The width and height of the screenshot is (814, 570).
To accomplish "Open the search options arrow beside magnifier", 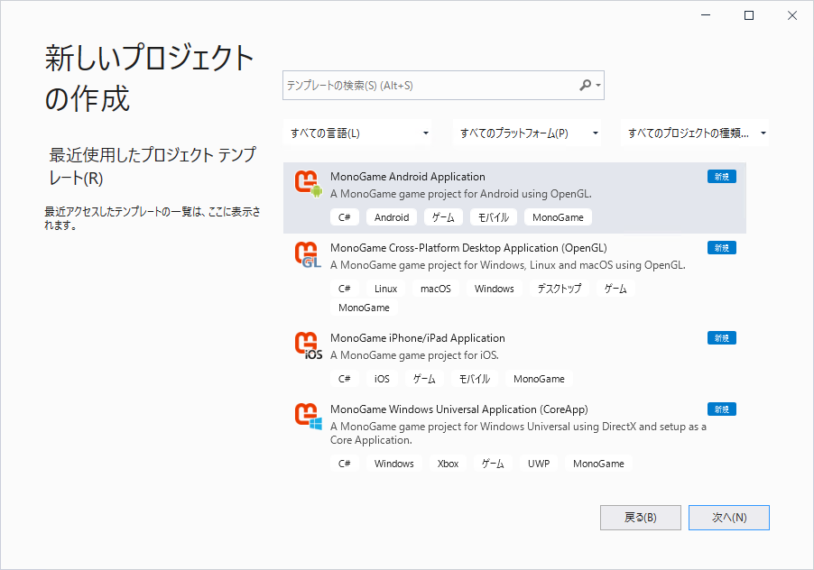I will tap(598, 86).
